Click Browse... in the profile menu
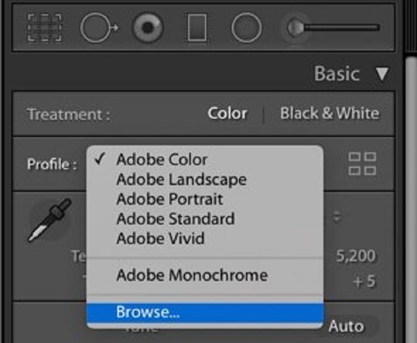The height and width of the screenshot is (343, 417). [148, 311]
